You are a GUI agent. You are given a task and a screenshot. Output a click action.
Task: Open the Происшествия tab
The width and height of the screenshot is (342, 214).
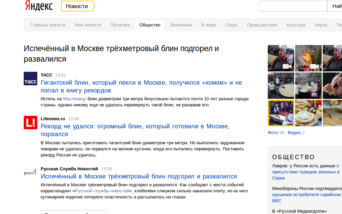pos(262,25)
